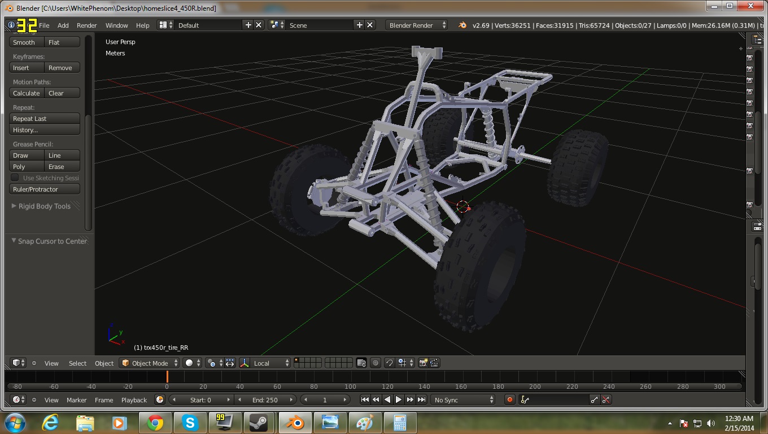Open the Info editor type icon
The width and height of the screenshot is (768, 434).
click(11, 25)
